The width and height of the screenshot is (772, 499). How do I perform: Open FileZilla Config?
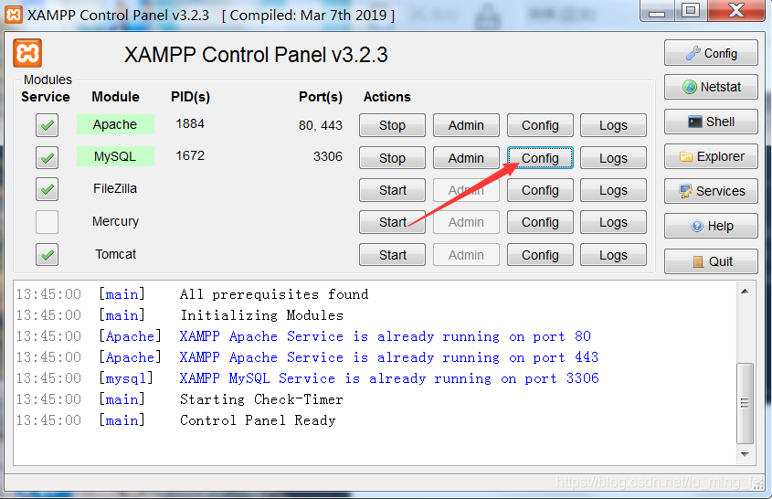540,190
